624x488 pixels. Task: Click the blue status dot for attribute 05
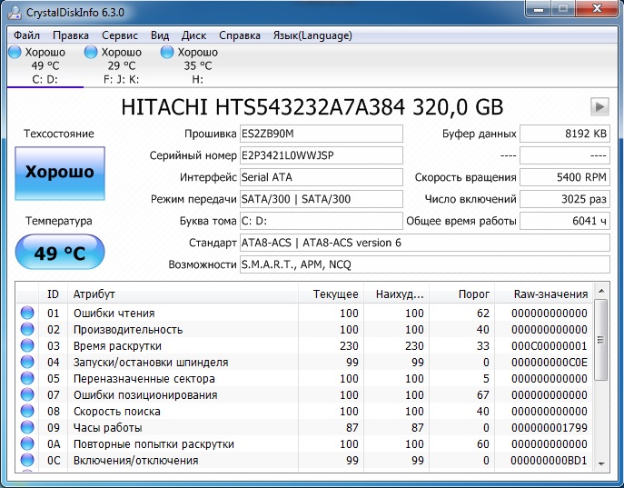pos(27,378)
